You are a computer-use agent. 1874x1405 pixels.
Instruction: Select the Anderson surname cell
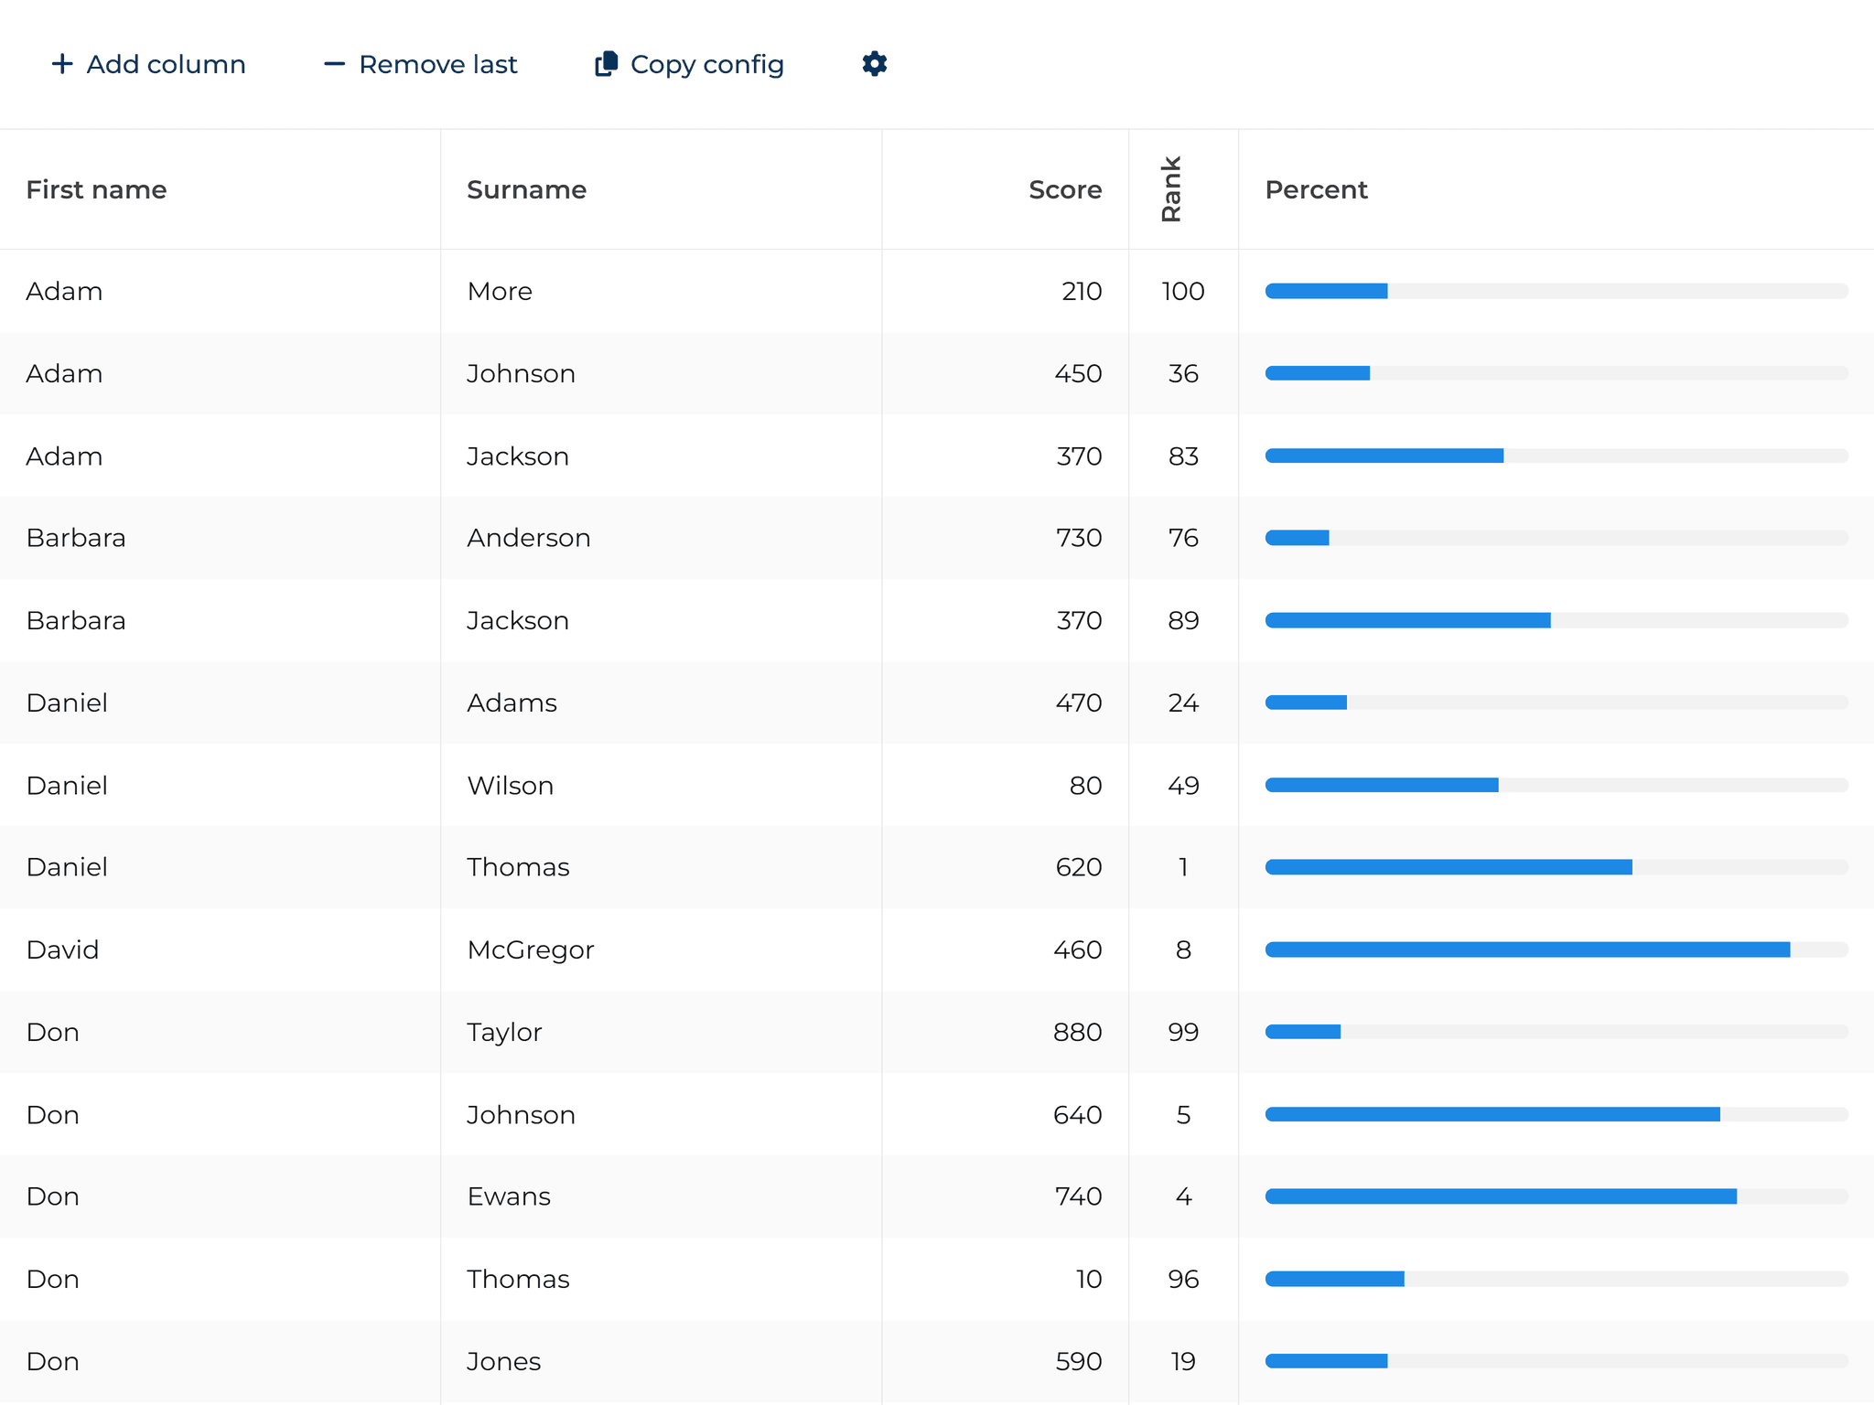pyautogui.click(x=529, y=538)
